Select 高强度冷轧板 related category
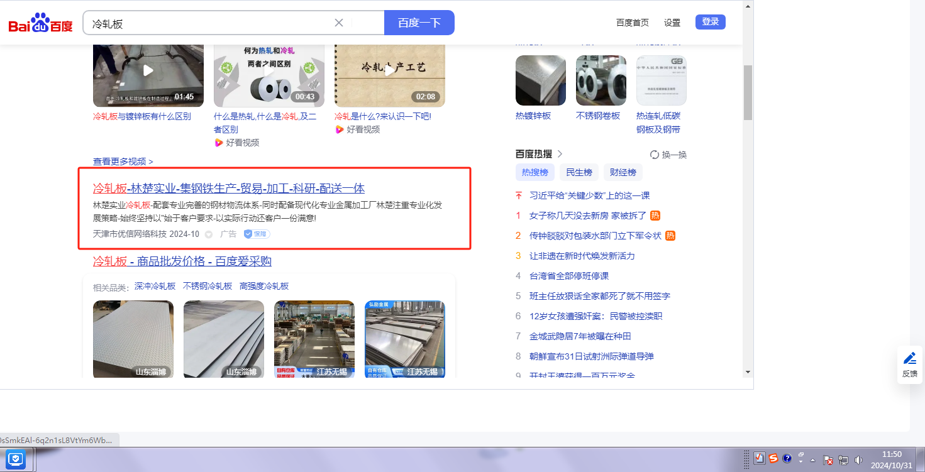This screenshot has width=925, height=472. click(x=264, y=286)
